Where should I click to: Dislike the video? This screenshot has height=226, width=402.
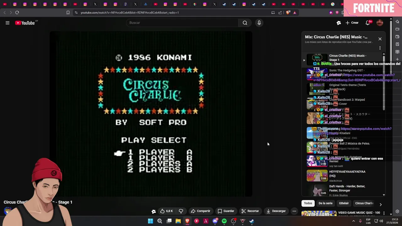[181, 211]
